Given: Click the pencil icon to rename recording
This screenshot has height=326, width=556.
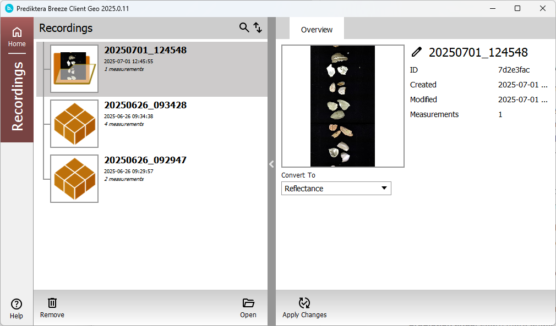Looking at the screenshot, I should [x=417, y=52].
